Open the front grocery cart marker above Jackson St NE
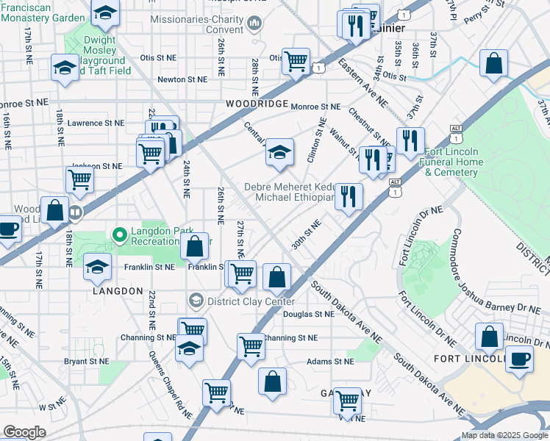 (150, 154)
